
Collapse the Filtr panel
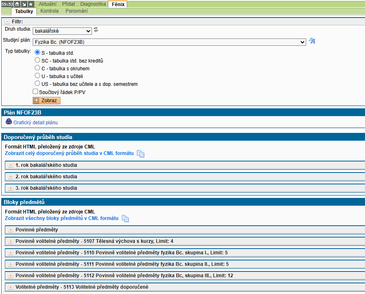(7, 22)
